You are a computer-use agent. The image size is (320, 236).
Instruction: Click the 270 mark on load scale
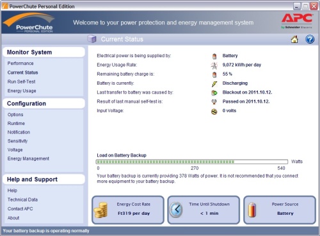[195, 168]
